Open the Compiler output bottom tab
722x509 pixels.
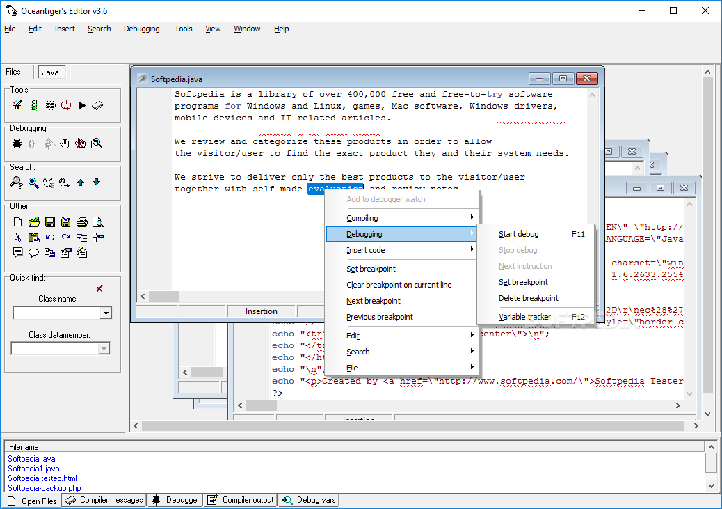click(241, 500)
